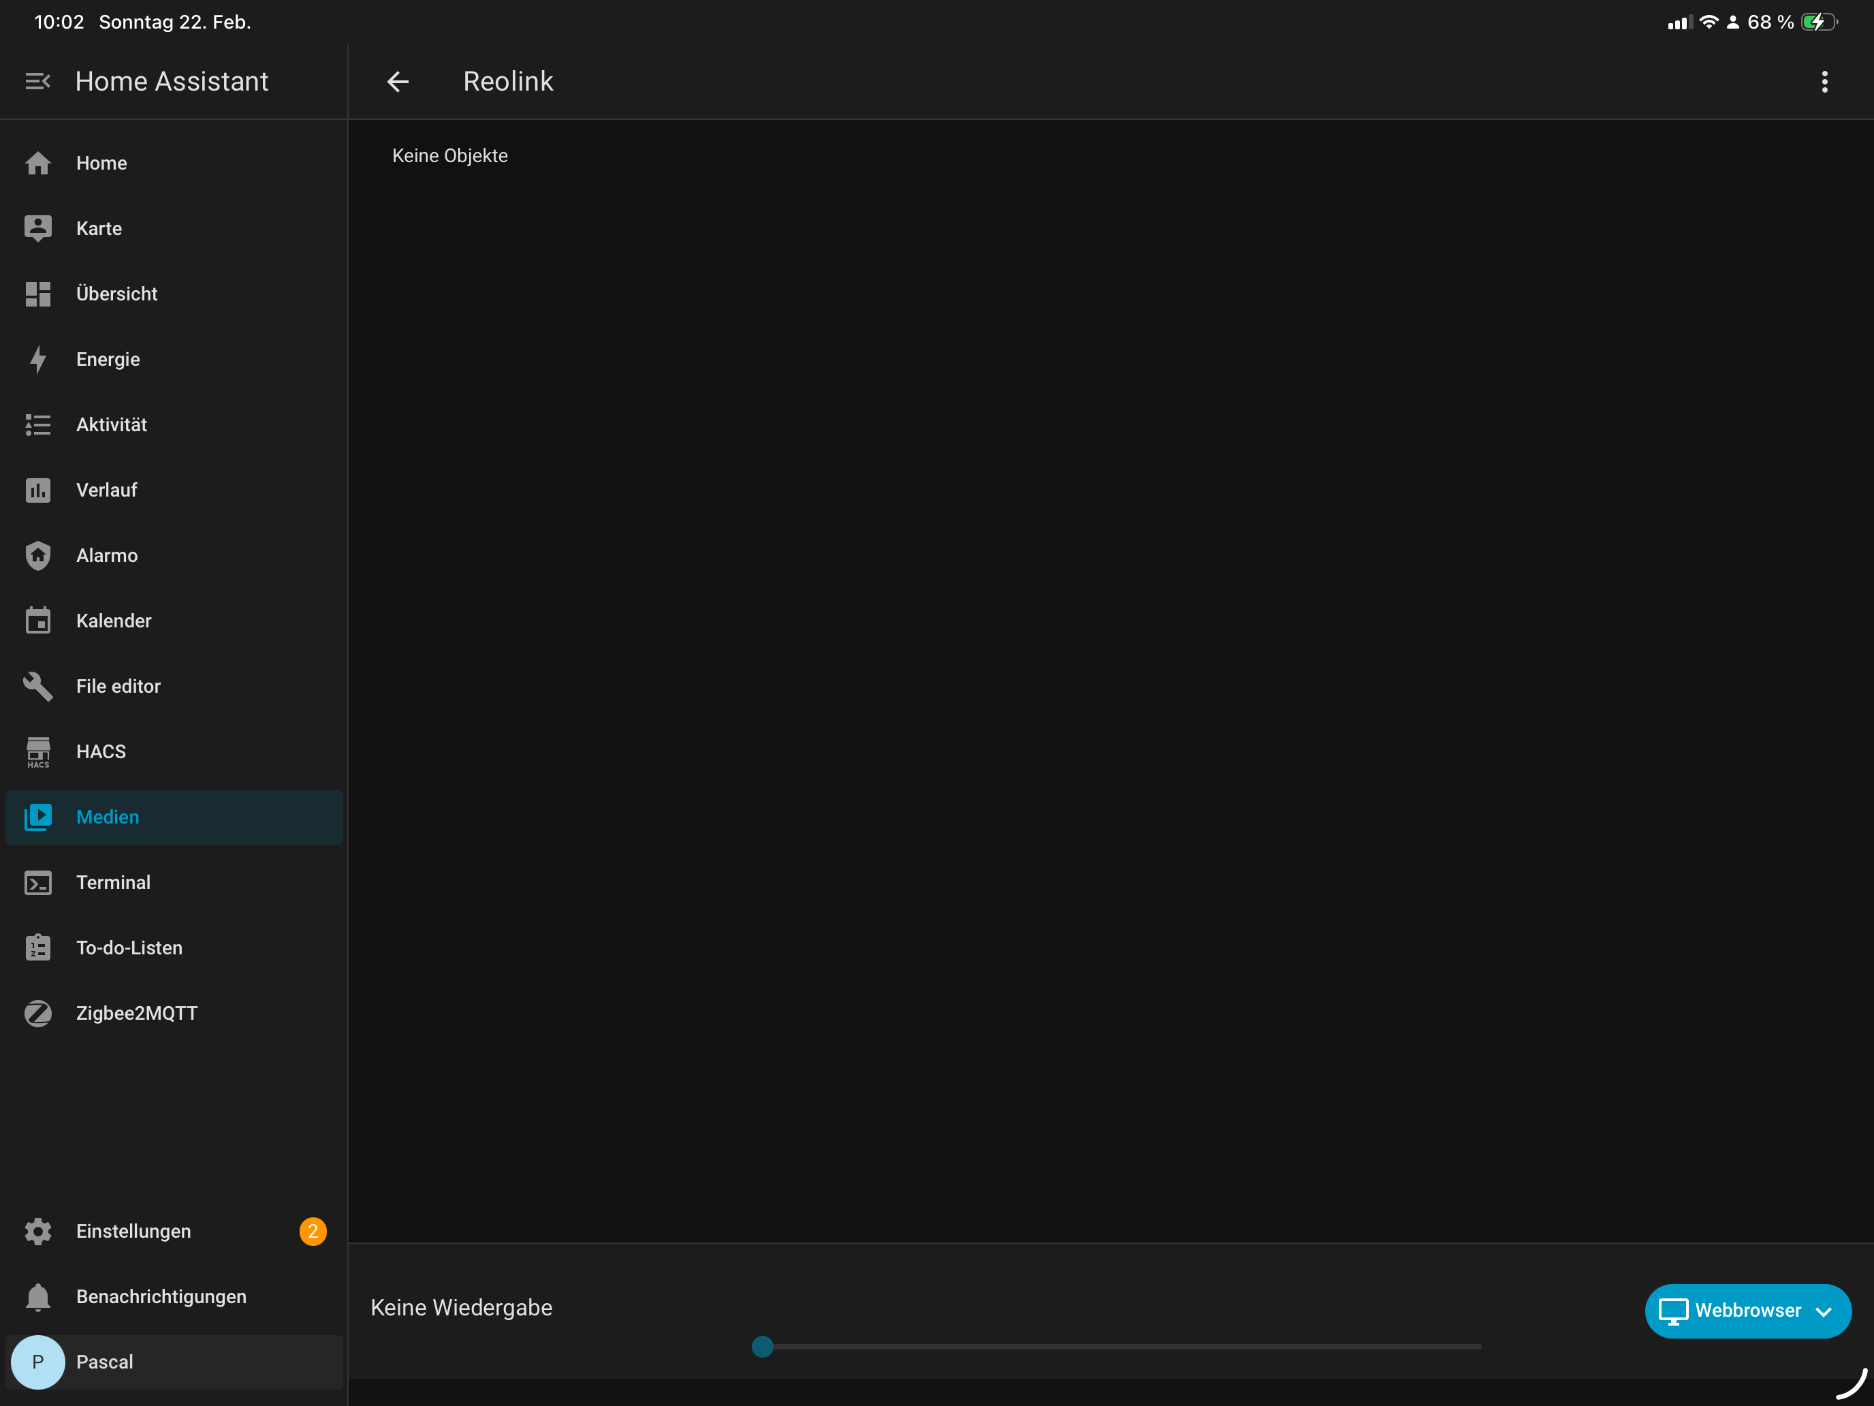Open Pascal's user profile
This screenshot has height=1406, width=1874.
pyautogui.click(x=174, y=1362)
